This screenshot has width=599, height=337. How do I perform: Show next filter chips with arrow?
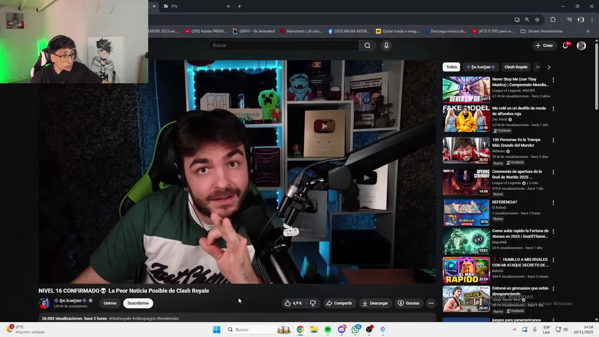tap(549, 67)
